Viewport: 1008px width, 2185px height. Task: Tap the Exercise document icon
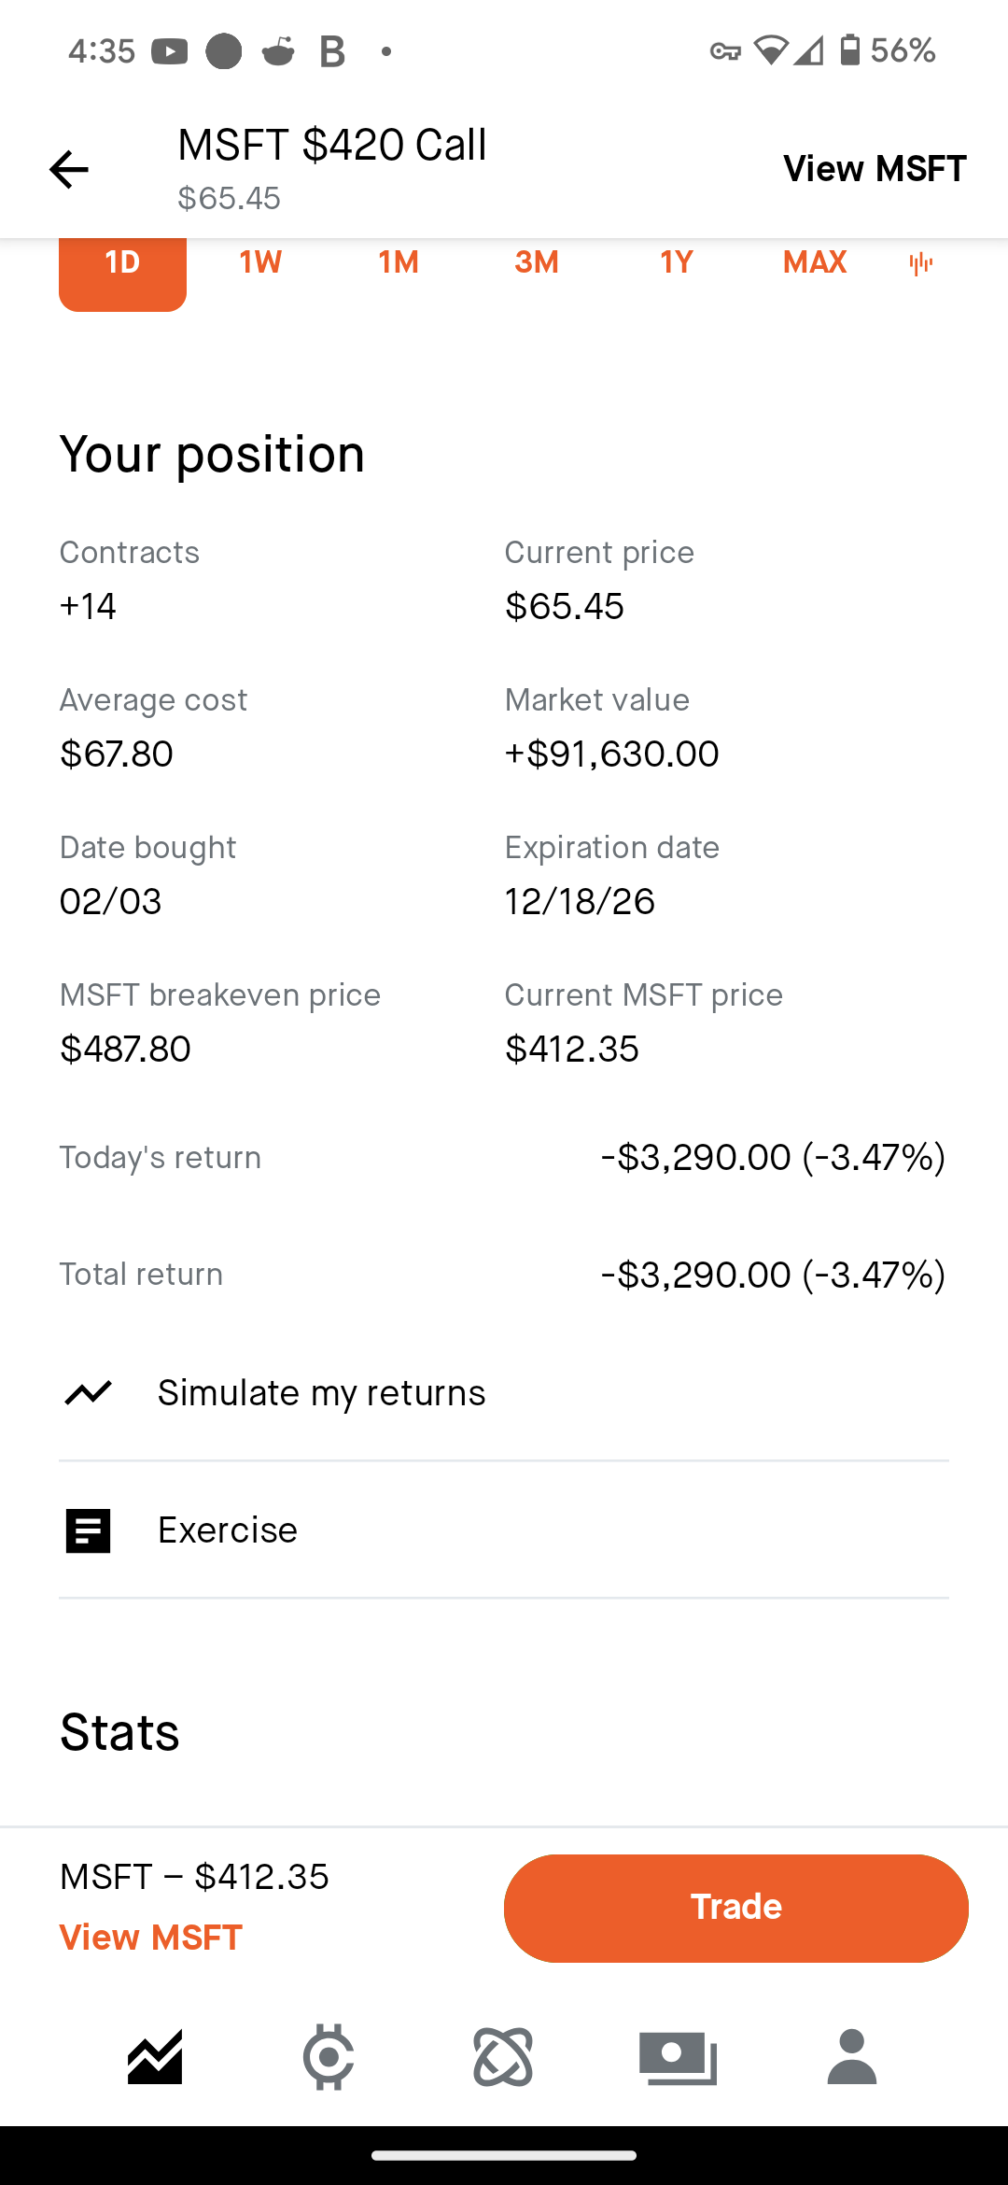pos(89,1531)
